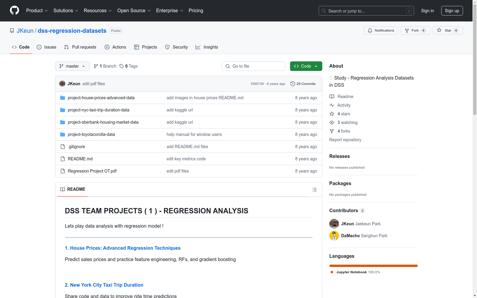This screenshot has width=477, height=298.
Task: Click the folder icon for project-toyotacorolla-data
Action: (x=63, y=134)
